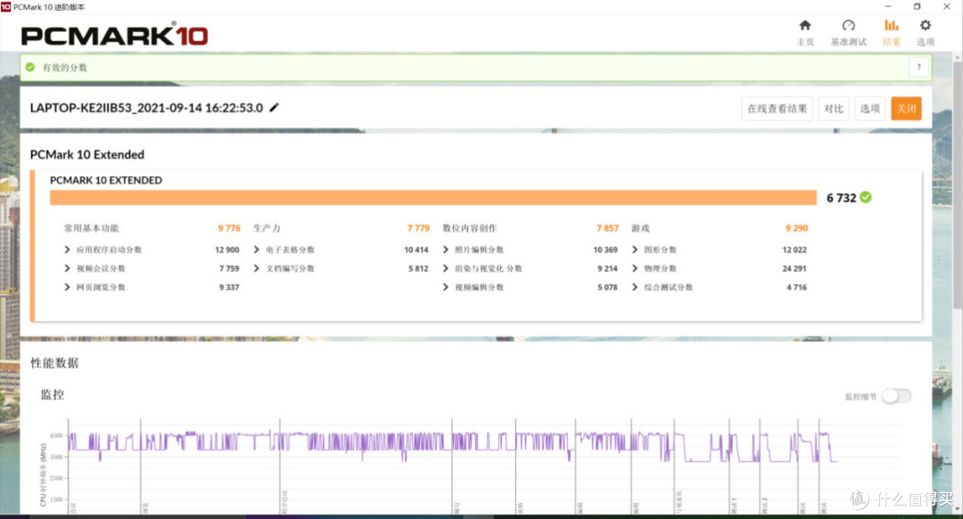963x519 pixels.
Task: Click the orange 关闭 button
Action: pos(907,109)
